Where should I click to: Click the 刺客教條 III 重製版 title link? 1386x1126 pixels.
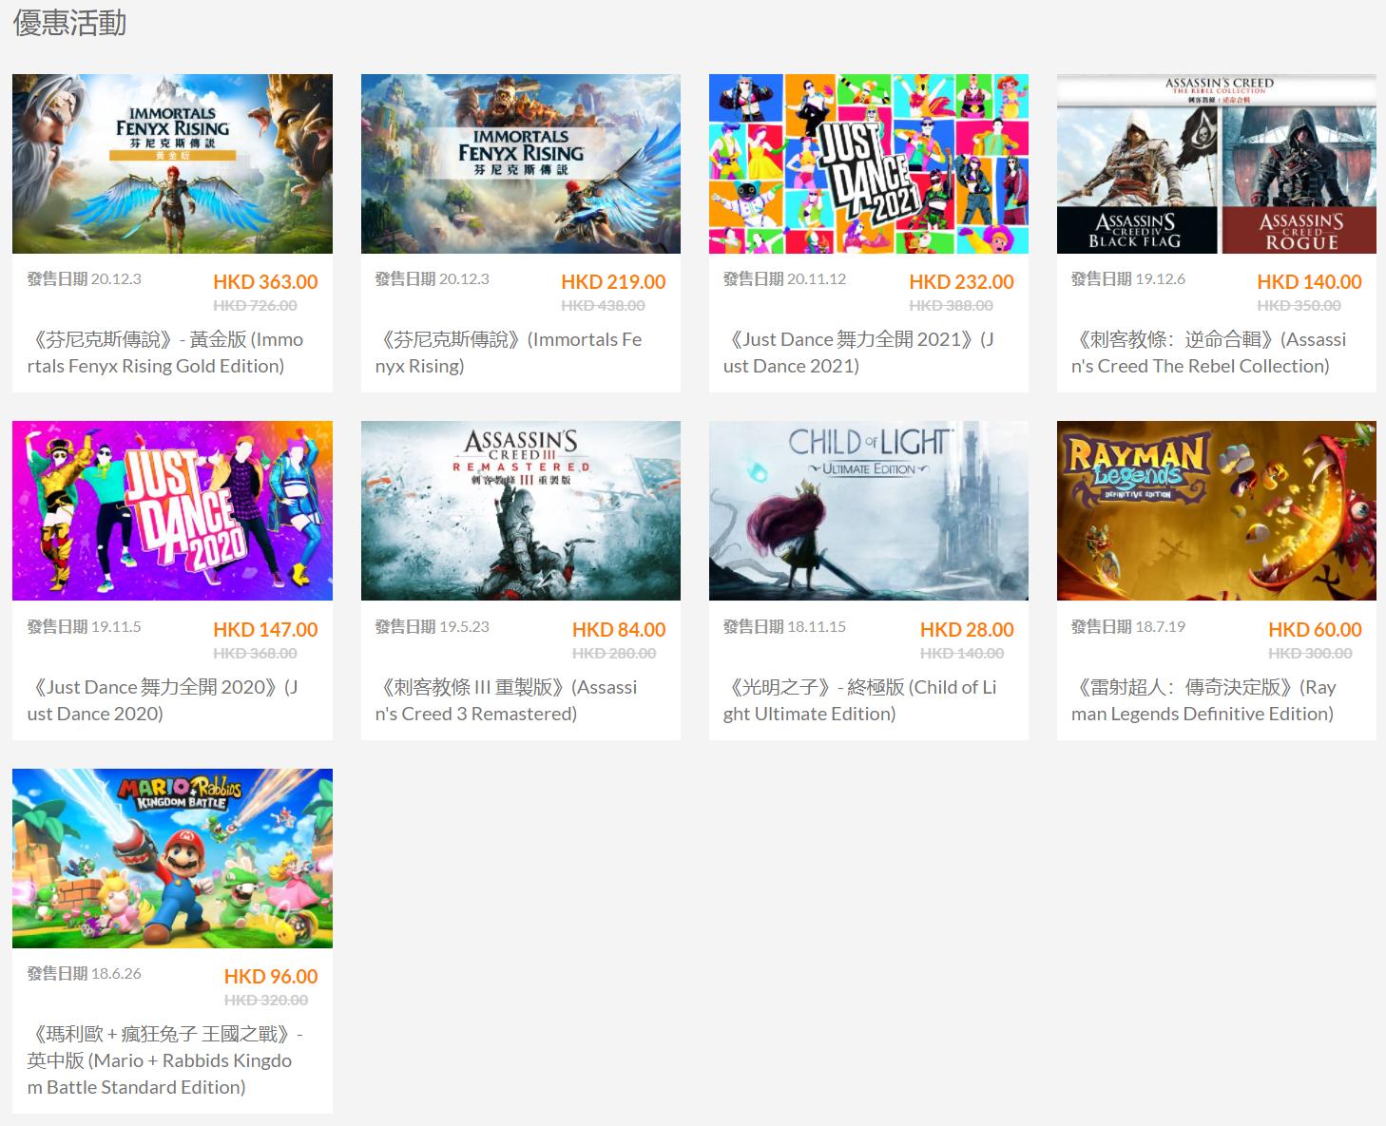click(506, 700)
